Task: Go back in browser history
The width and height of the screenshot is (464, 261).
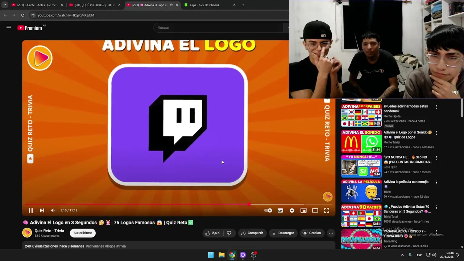Action: [5, 15]
